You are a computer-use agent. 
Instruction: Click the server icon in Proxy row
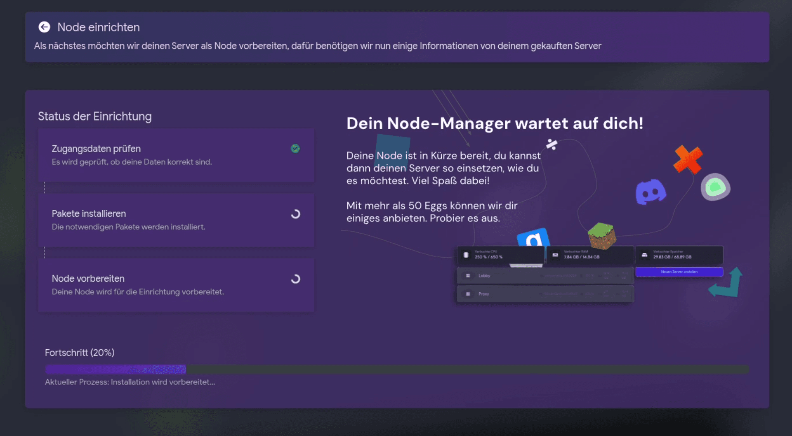click(468, 294)
